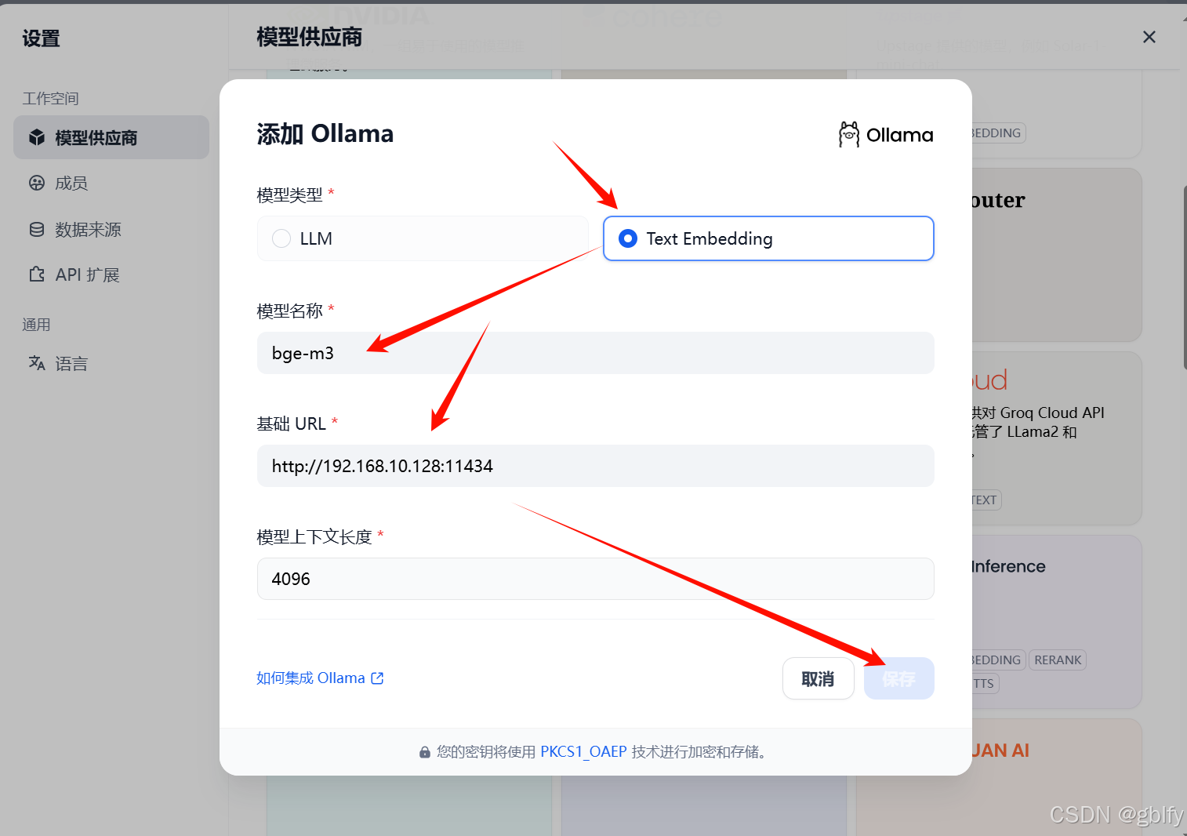The height and width of the screenshot is (836, 1187).
Task: Click the base URL input field
Action: (596, 466)
